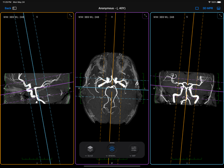
Task: Select the WW/WL brightness tool
Action: click(112, 149)
